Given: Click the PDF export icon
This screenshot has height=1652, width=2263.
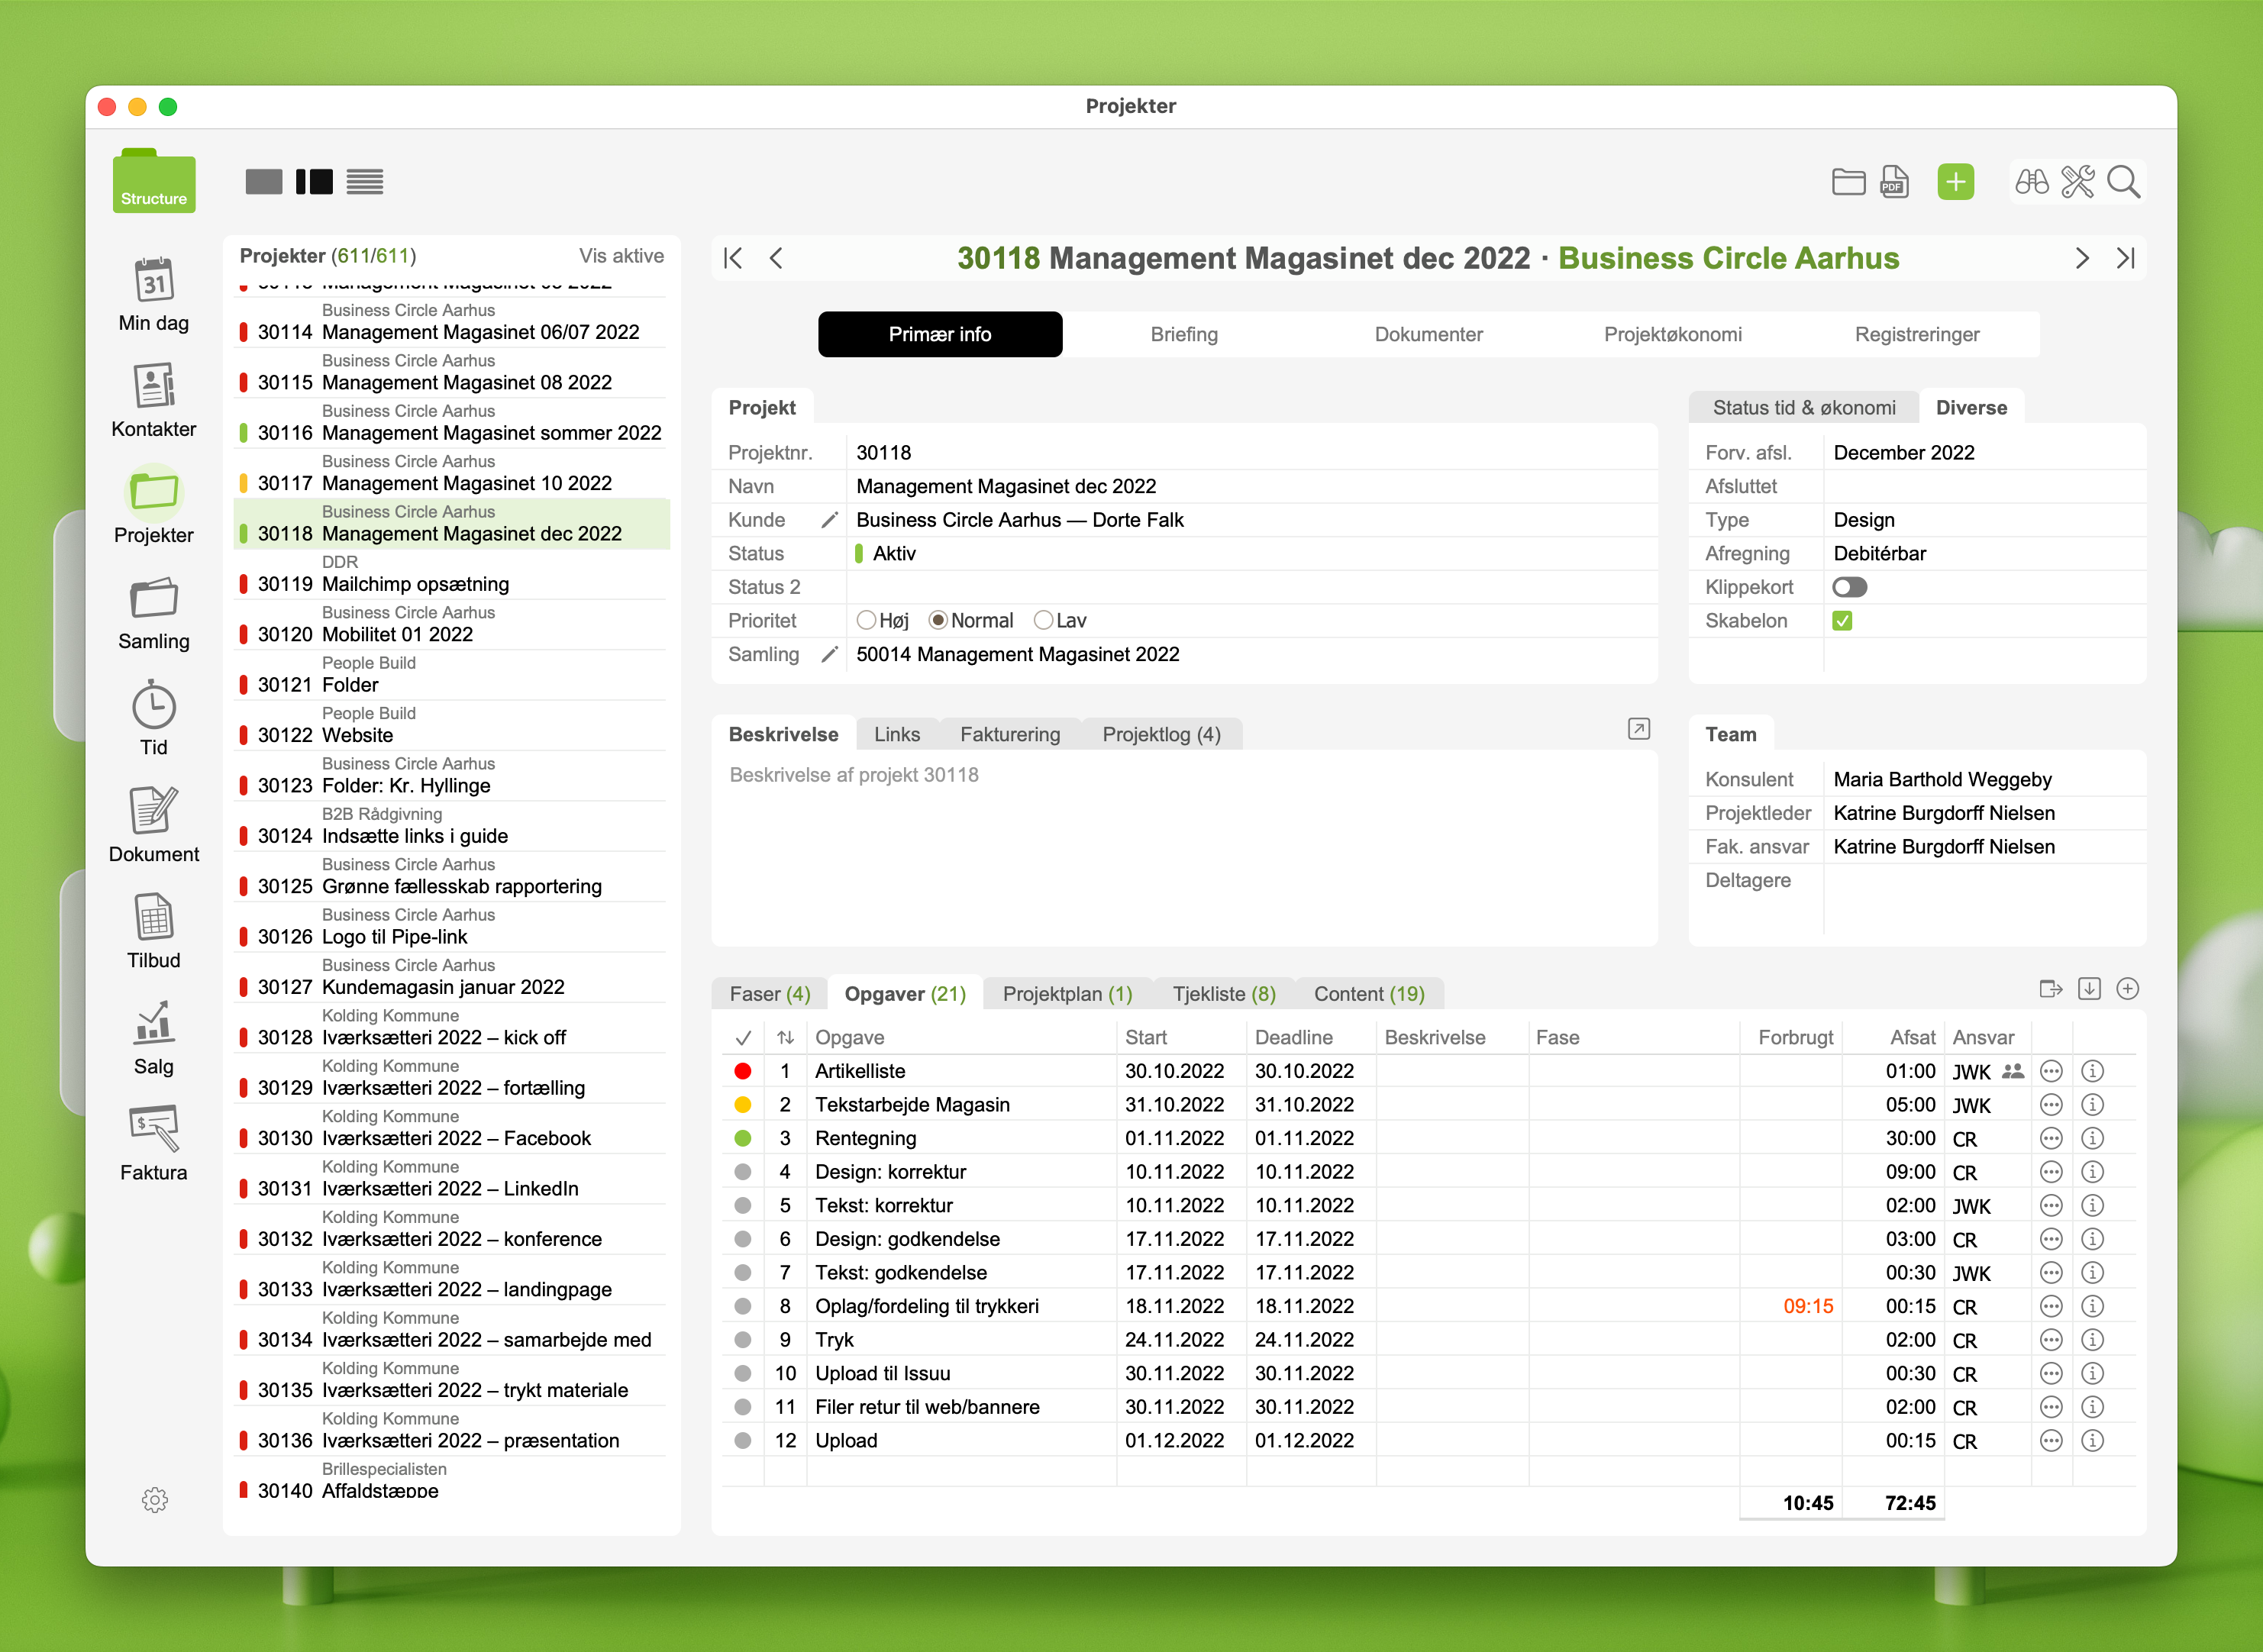Looking at the screenshot, I should point(1894,182).
